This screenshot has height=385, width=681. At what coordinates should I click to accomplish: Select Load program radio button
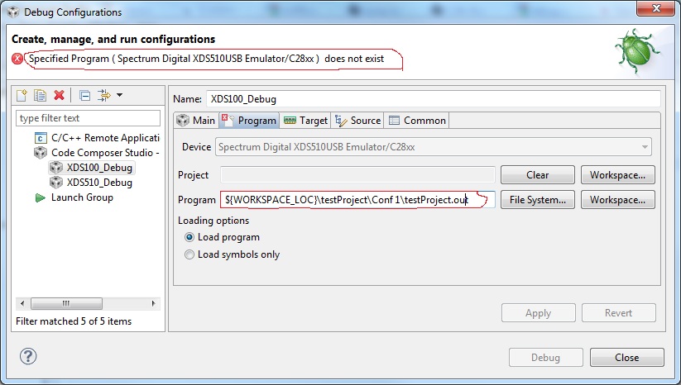pos(189,237)
